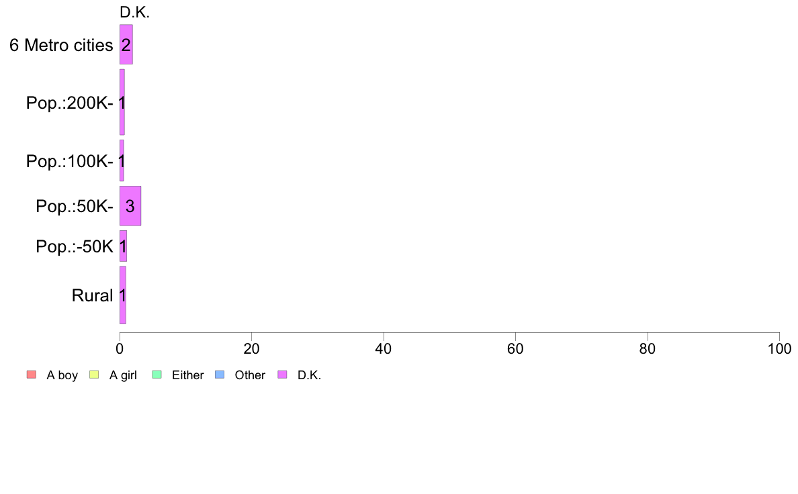Click the 'Either' green legend swatch
Screen dimensions: 798x494
157,375
